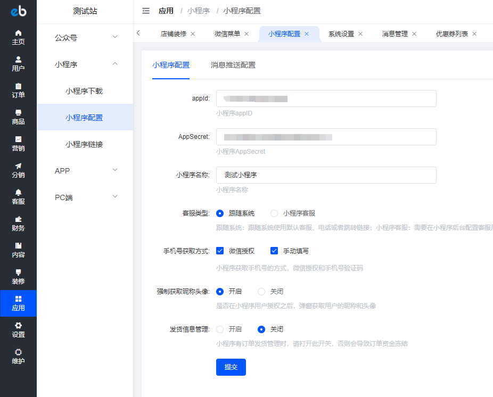Viewport: 493px width, 397px height.
Task: Go to 用户 user section icon
Action: [18, 60]
